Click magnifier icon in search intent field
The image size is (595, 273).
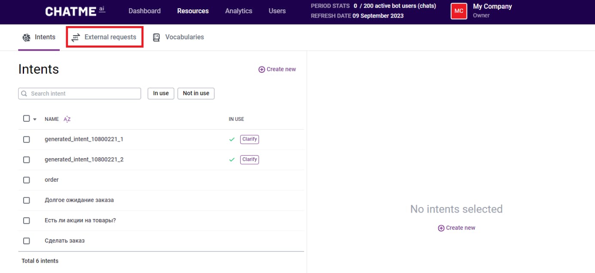[24, 93]
